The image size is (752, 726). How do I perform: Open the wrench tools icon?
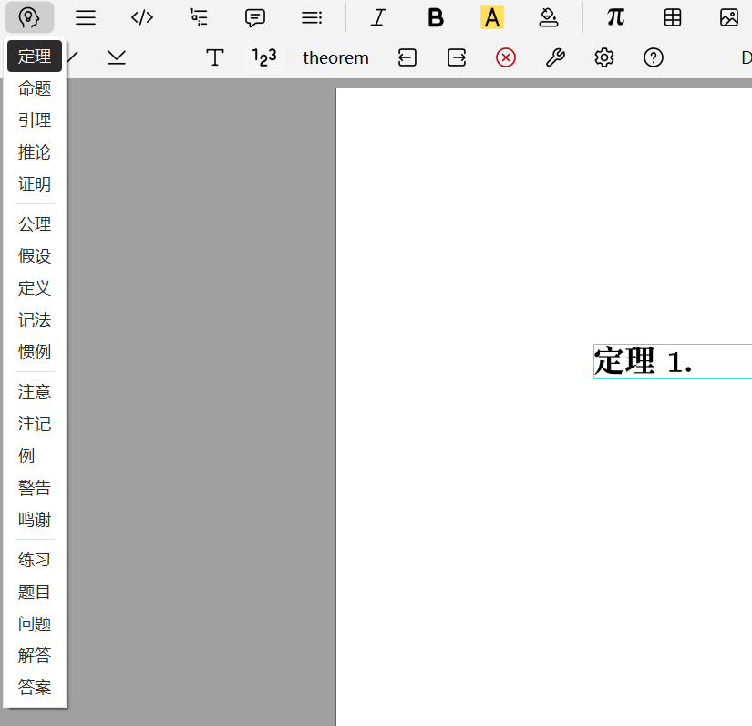pyautogui.click(x=555, y=57)
